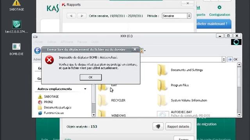Click the Rapport détaillé button
250x140 pixels.
point(178,126)
